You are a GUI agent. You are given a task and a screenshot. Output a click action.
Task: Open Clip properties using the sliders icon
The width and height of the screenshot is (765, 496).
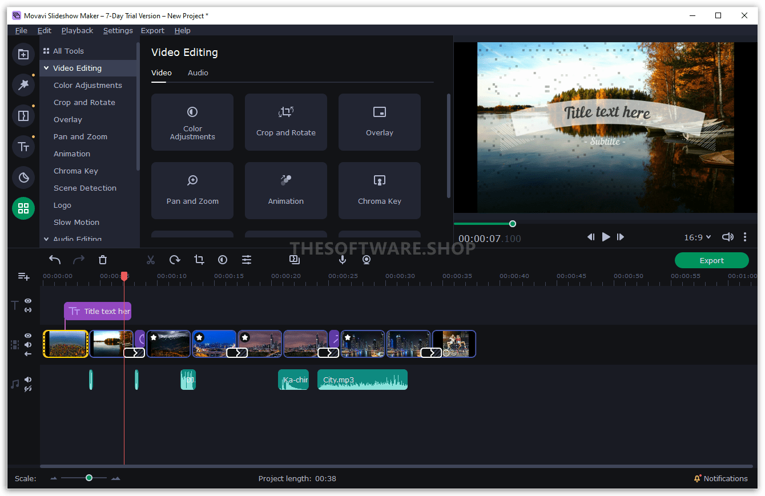247,260
